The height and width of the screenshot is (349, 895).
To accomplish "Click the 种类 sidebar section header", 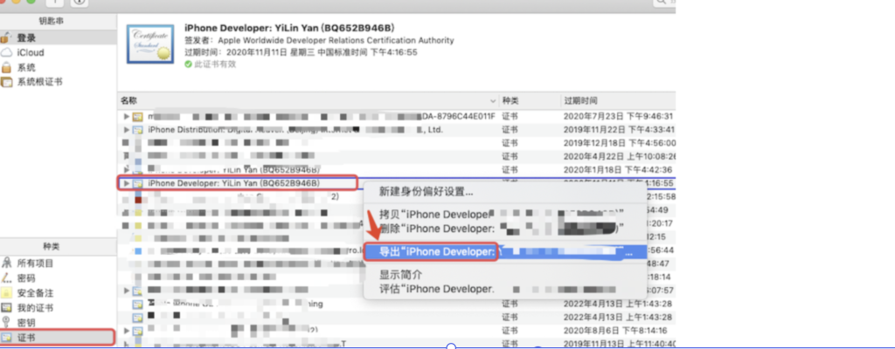I will 52,246.
